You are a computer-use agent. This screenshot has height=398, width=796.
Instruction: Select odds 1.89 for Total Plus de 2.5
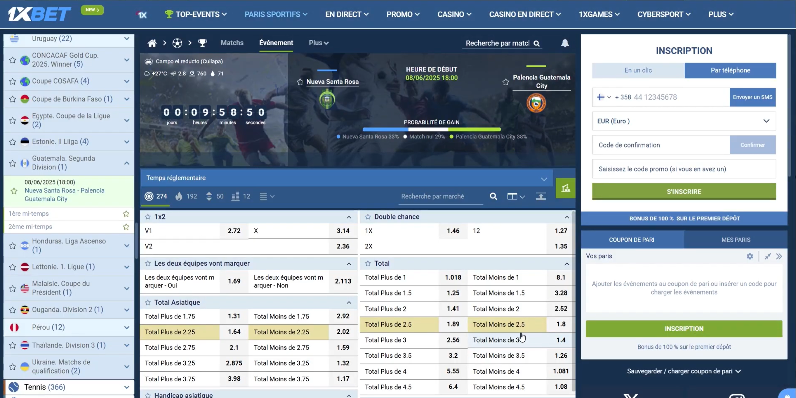pos(453,324)
